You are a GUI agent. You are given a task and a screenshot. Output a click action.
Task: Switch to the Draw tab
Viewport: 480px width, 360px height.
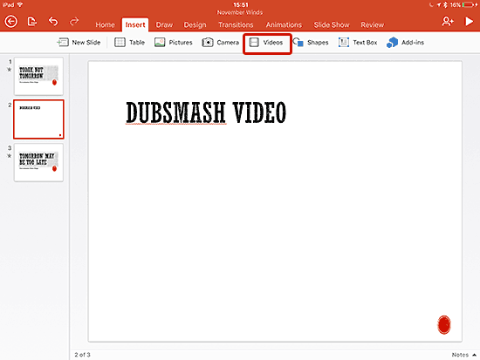164,24
